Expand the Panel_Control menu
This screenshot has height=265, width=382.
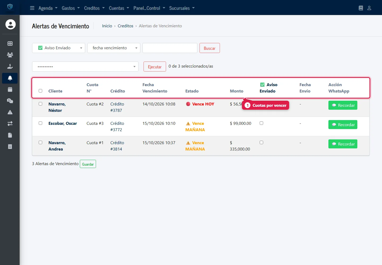click(x=149, y=8)
